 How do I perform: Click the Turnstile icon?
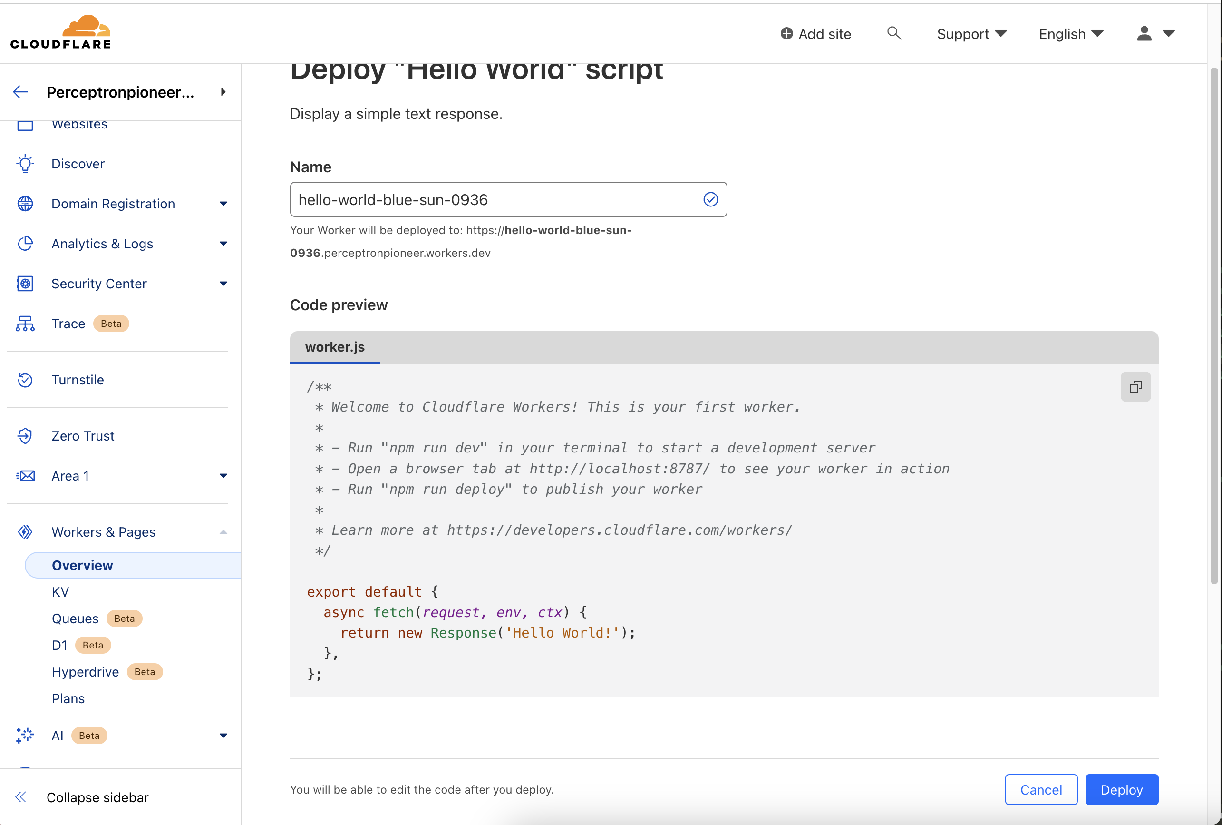click(x=25, y=380)
